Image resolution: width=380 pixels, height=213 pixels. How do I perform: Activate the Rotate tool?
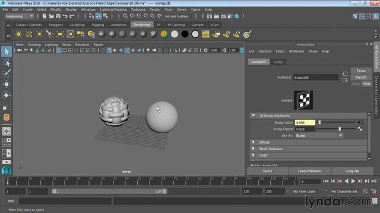point(7,95)
